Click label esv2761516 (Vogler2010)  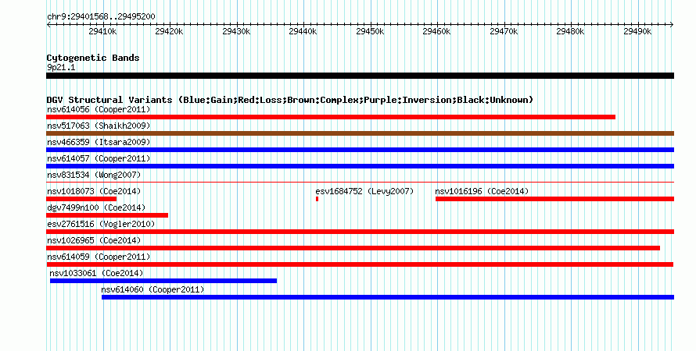coord(101,224)
